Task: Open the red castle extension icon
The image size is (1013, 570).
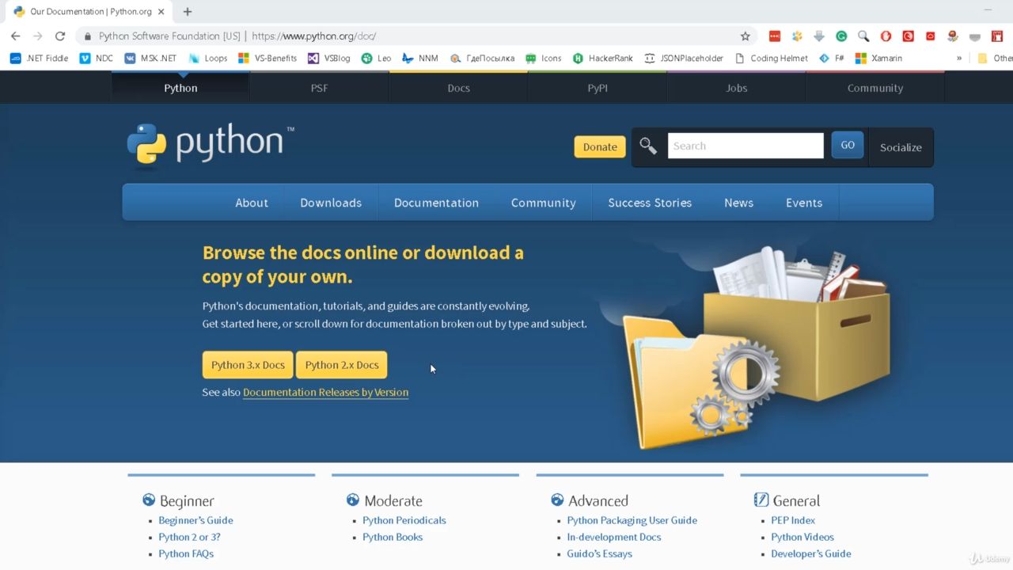Action: [x=997, y=36]
